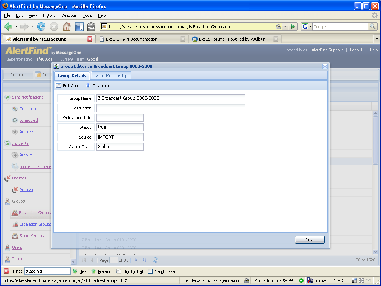Open the Tools menu

point(87,15)
